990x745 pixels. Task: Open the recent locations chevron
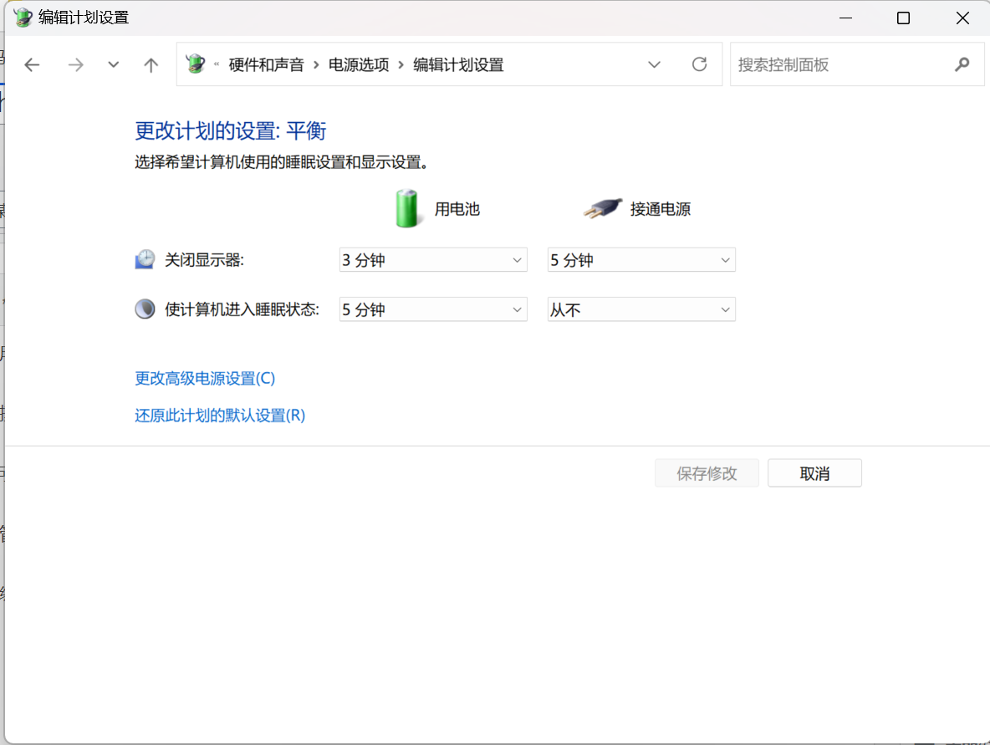tap(114, 64)
